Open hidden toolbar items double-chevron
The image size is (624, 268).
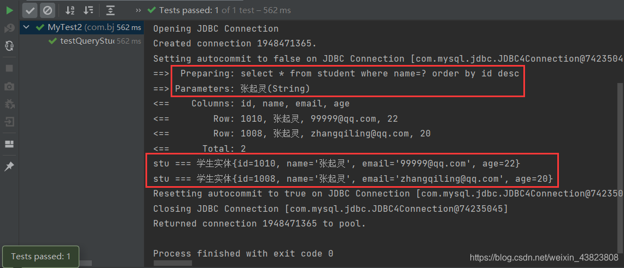point(138,10)
